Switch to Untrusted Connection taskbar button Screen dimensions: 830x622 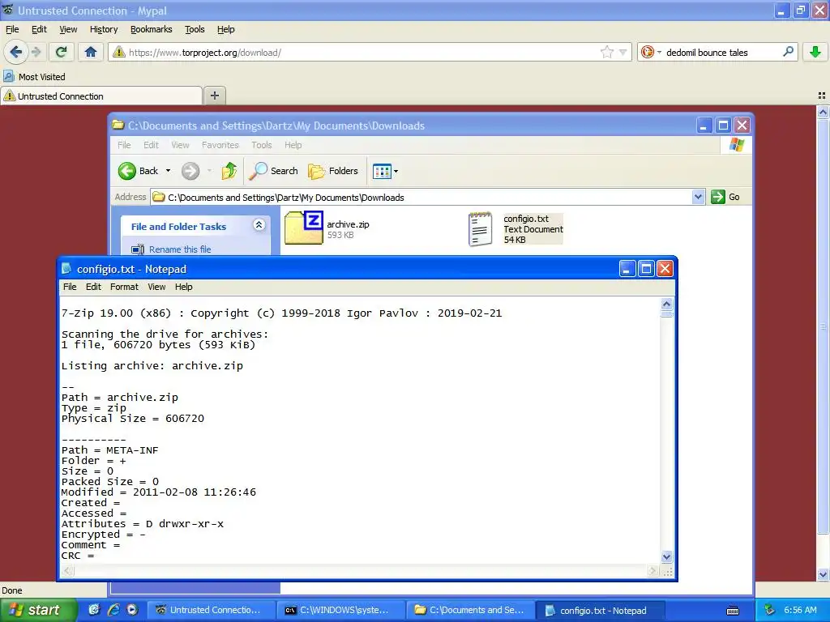pyautogui.click(x=211, y=610)
